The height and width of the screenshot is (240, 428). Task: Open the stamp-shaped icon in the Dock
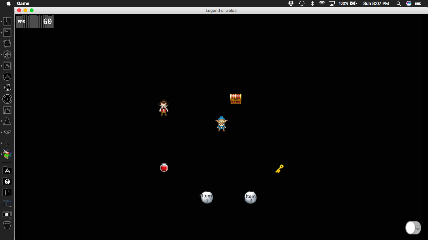coord(7,43)
